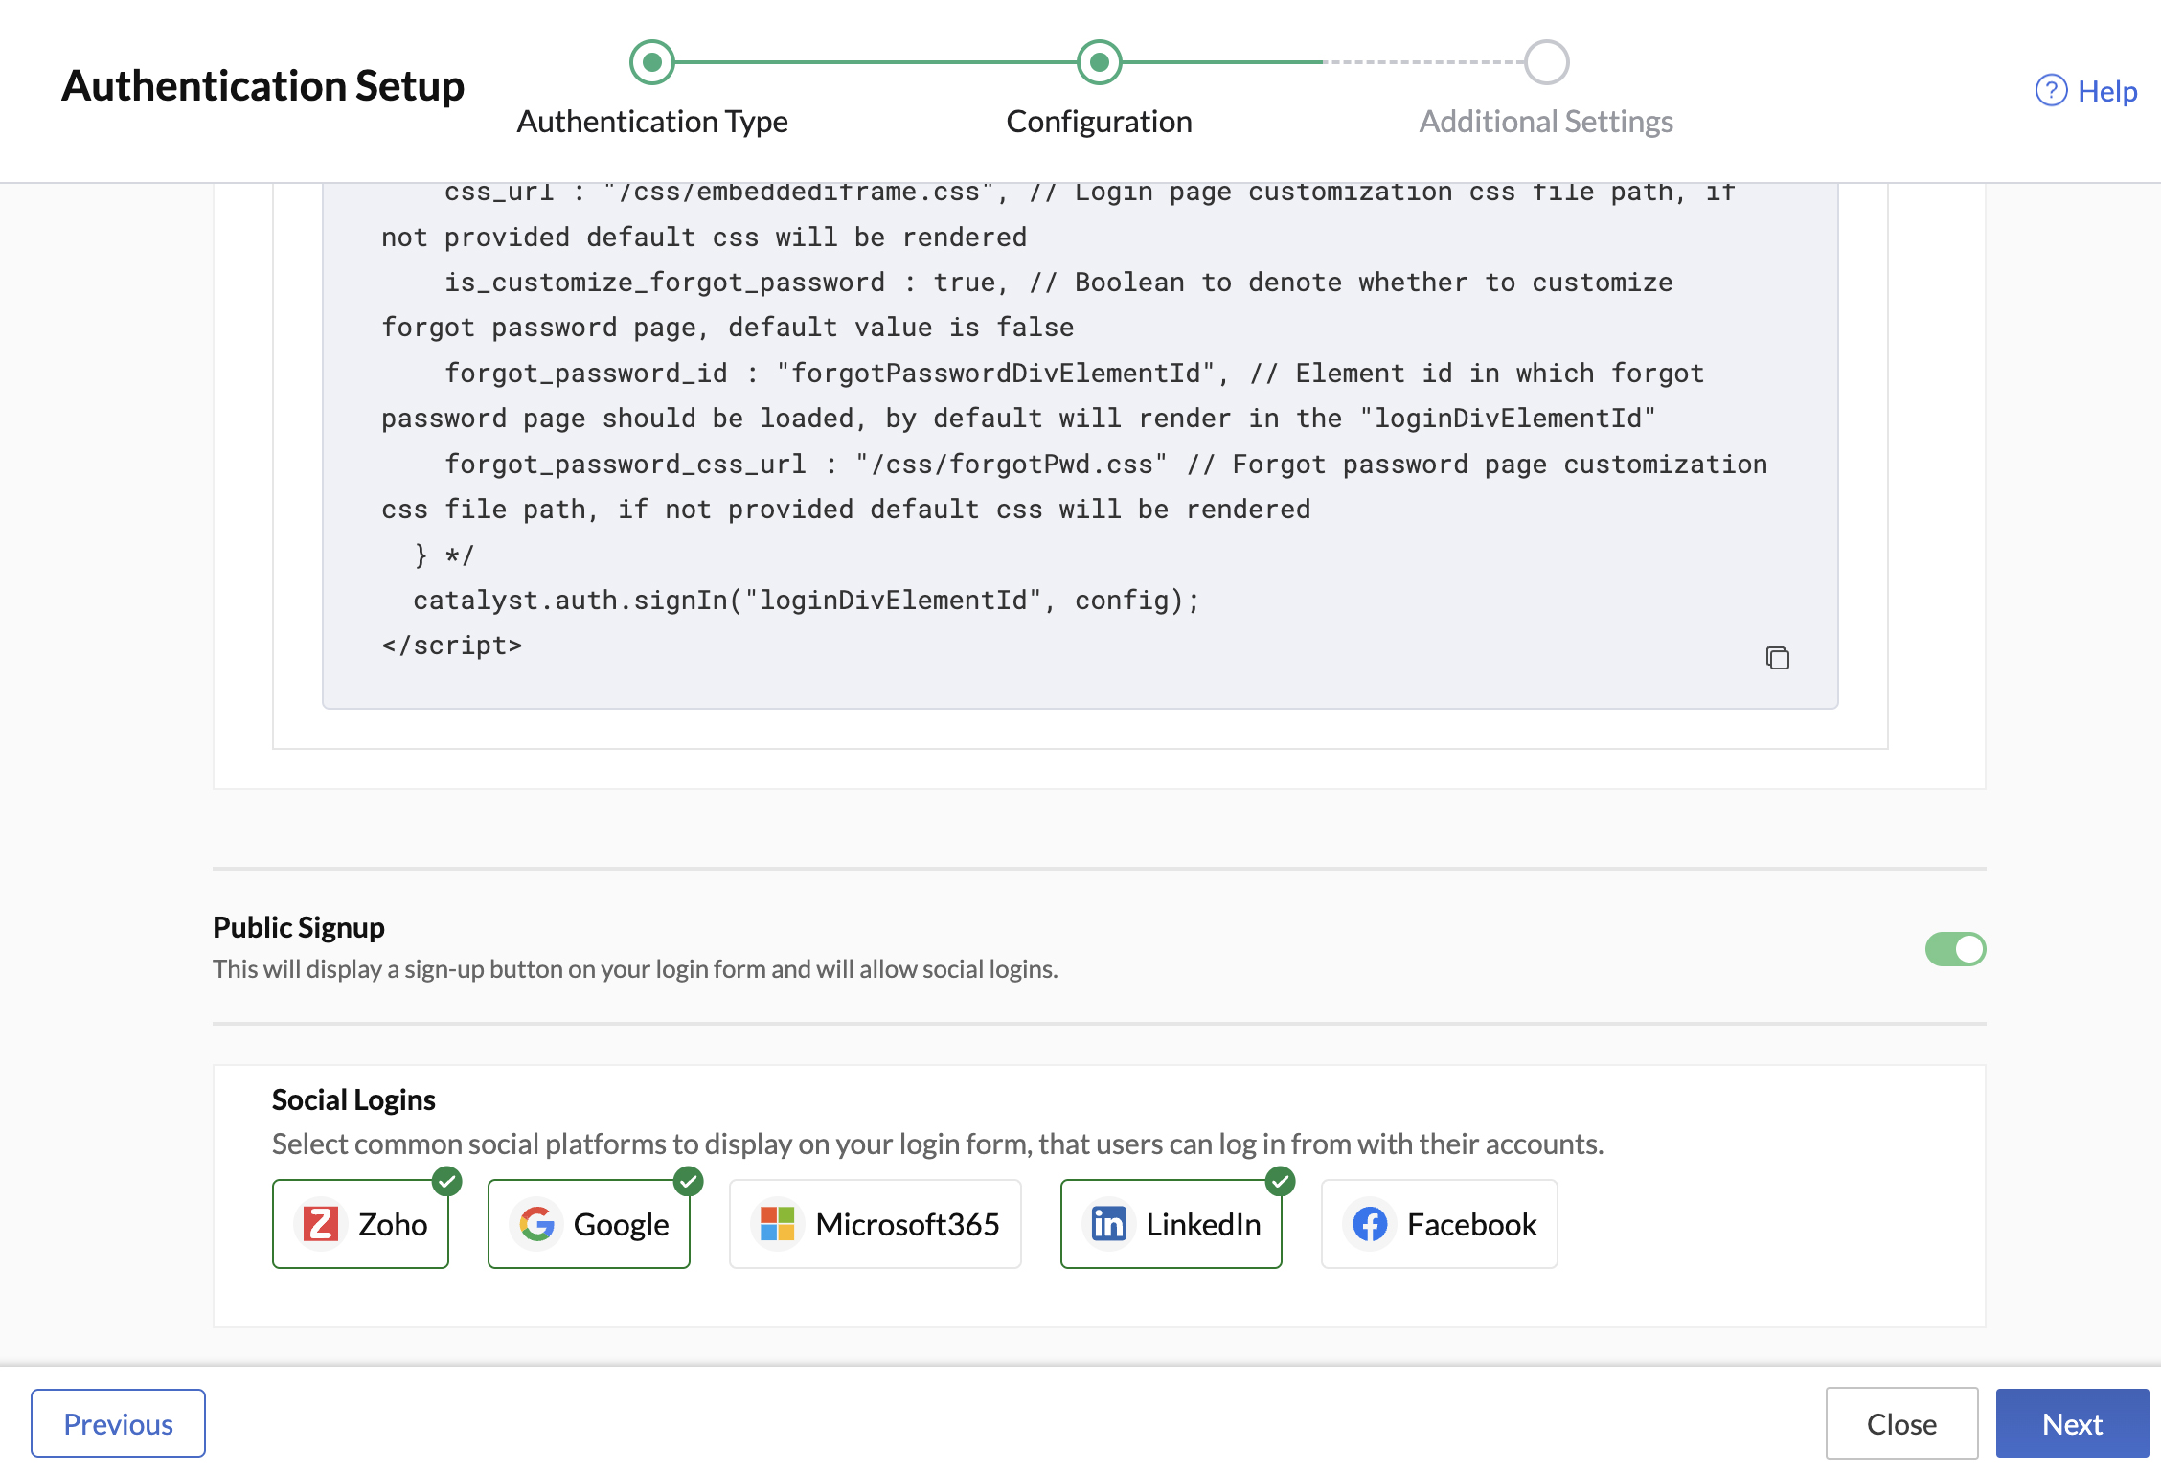Enable Facebook as a social login

click(x=1438, y=1223)
